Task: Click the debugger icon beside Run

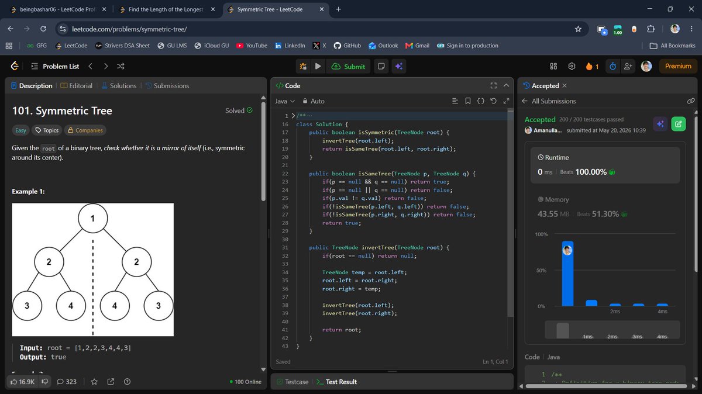Action: click(x=303, y=67)
